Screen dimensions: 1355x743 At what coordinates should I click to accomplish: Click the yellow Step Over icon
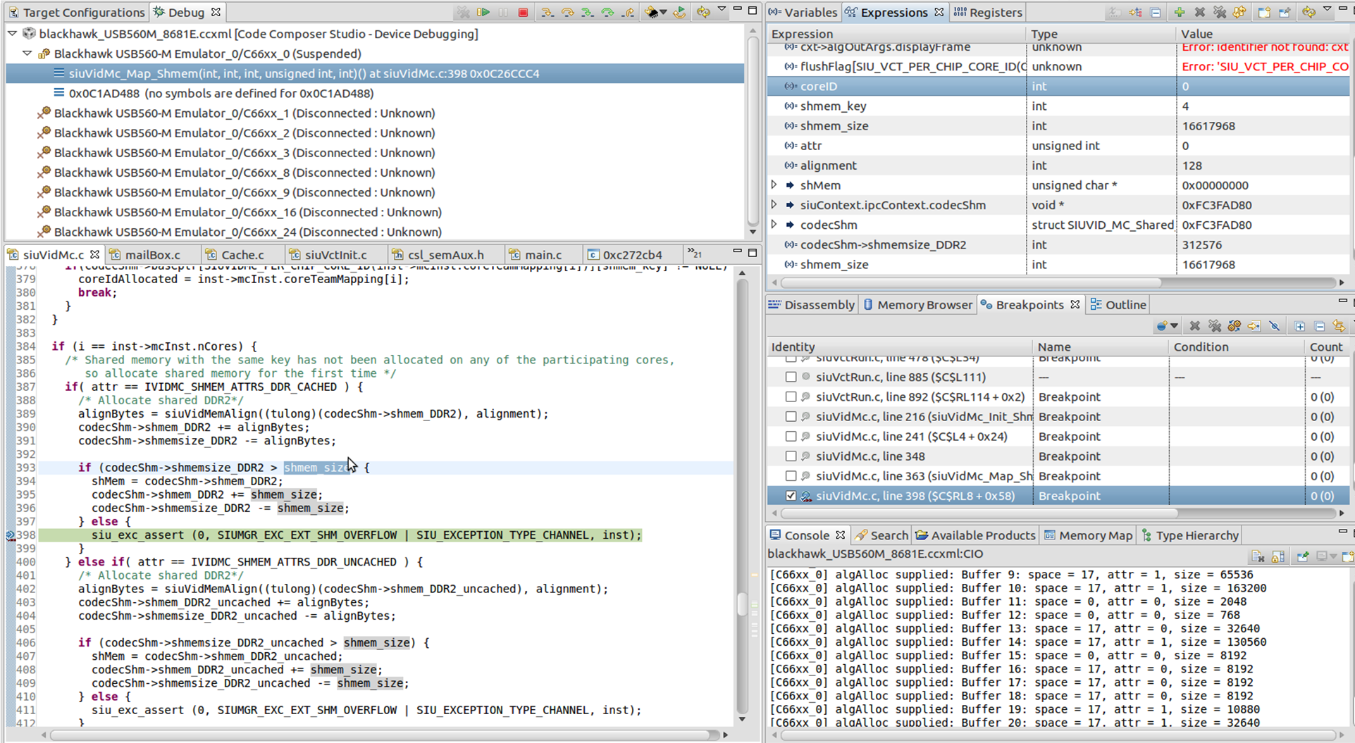point(567,12)
